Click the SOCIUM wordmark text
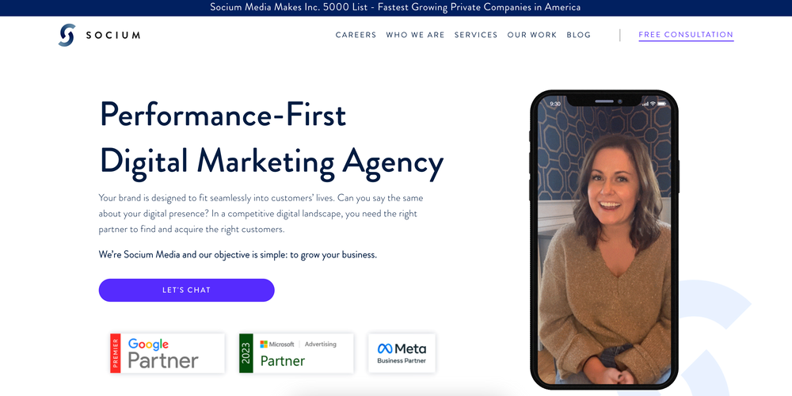792x396 pixels. point(112,36)
